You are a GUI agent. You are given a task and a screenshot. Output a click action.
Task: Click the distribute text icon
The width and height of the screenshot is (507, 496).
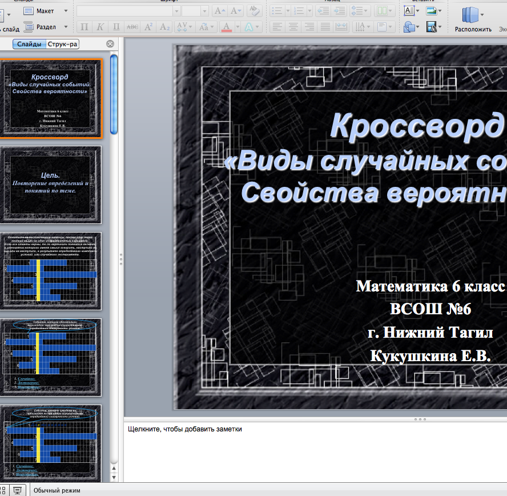click(x=341, y=27)
